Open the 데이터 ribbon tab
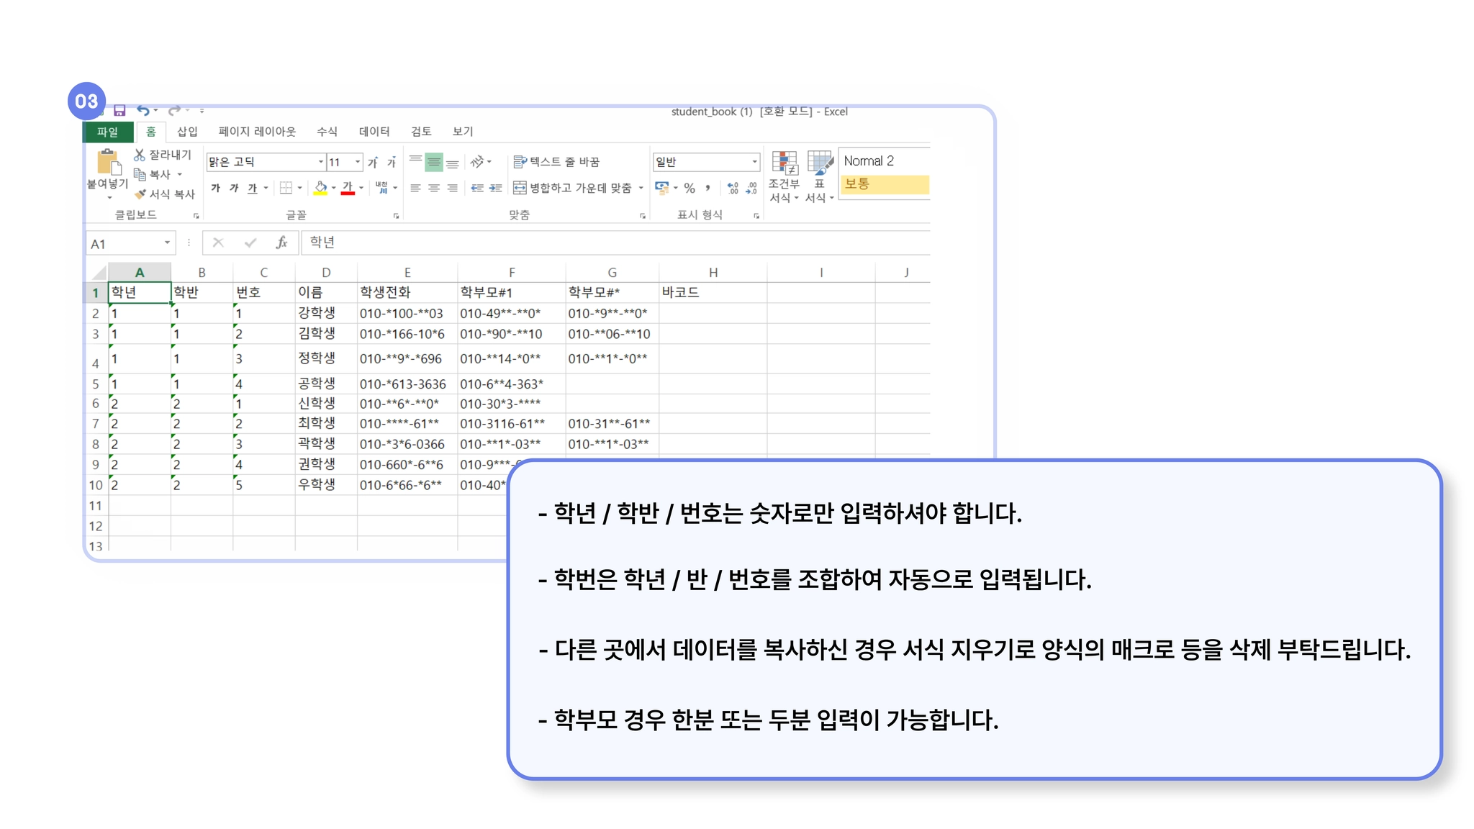1474x829 pixels. click(374, 131)
